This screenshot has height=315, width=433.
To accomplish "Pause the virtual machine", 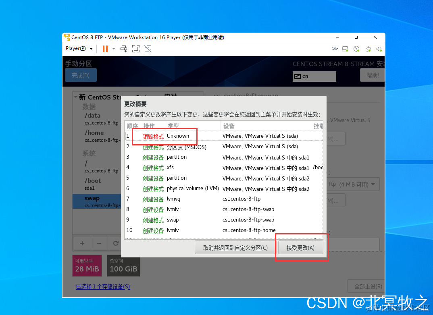I will [105, 49].
